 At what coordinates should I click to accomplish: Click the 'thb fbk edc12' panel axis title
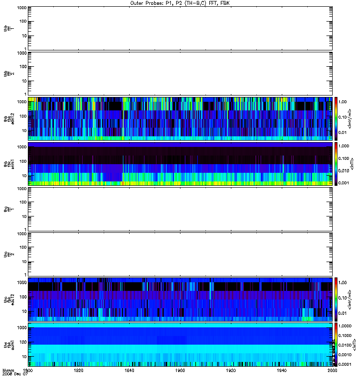pos(9,119)
